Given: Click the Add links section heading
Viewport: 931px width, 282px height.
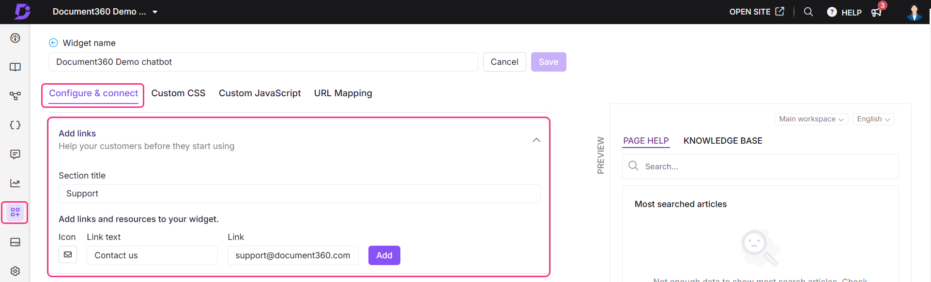Looking at the screenshot, I should 77,134.
